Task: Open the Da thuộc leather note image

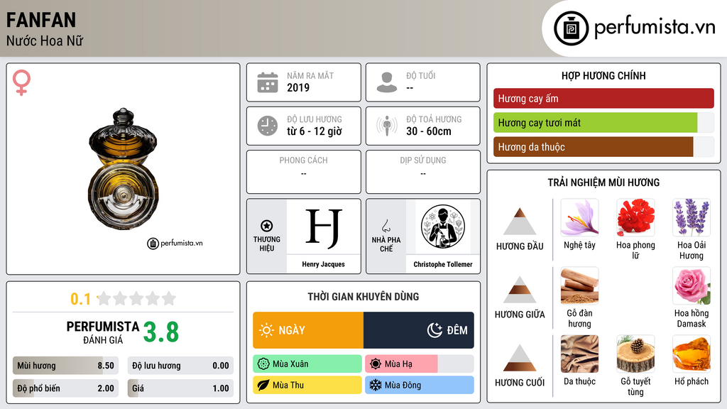Action: click(x=579, y=354)
